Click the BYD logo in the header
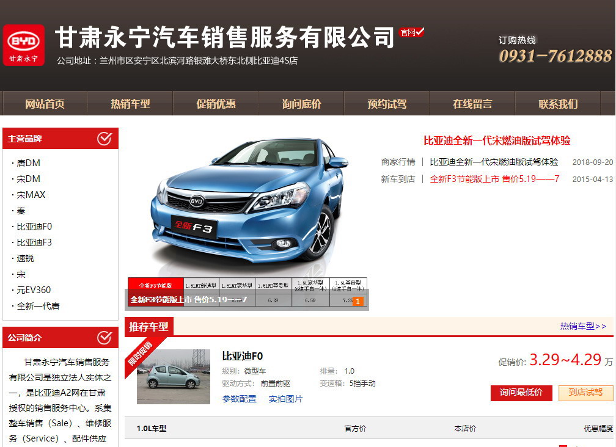 [x=24, y=45]
